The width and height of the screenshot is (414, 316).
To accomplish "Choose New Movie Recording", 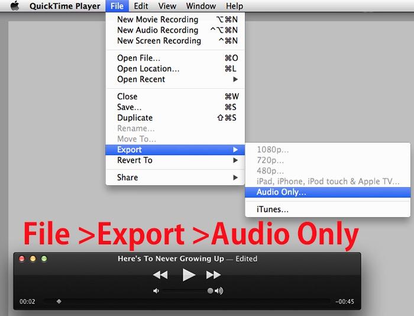I will coord(175,20).
